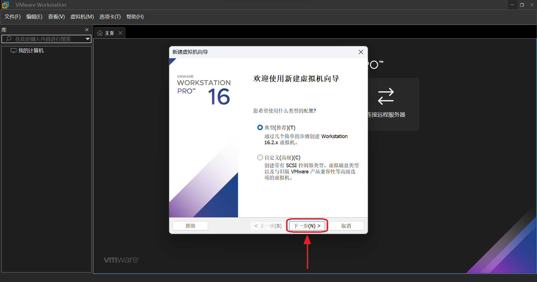The image size is (537, 282).
Task: Open the 查看(V) menu
Action: 56,17
